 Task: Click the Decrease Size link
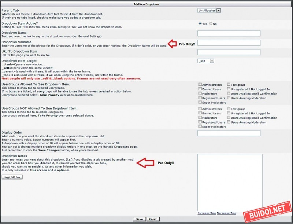click(x=226, y=213)
